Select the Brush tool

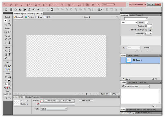10,36
